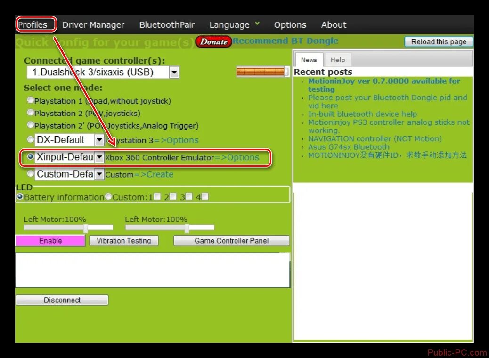Image resolution: width=489 pixels, height=358 pixels.
Task: Select Playstation 2 (POV, joysticks) radio
Action: pos(30,112)
